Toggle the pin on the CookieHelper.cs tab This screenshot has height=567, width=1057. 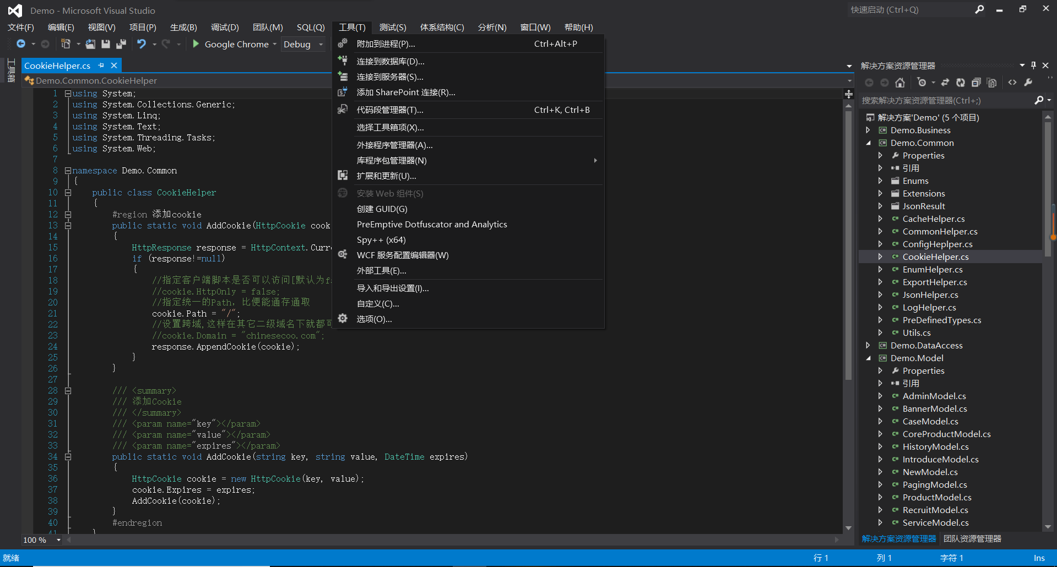click(x=101, y=66)
